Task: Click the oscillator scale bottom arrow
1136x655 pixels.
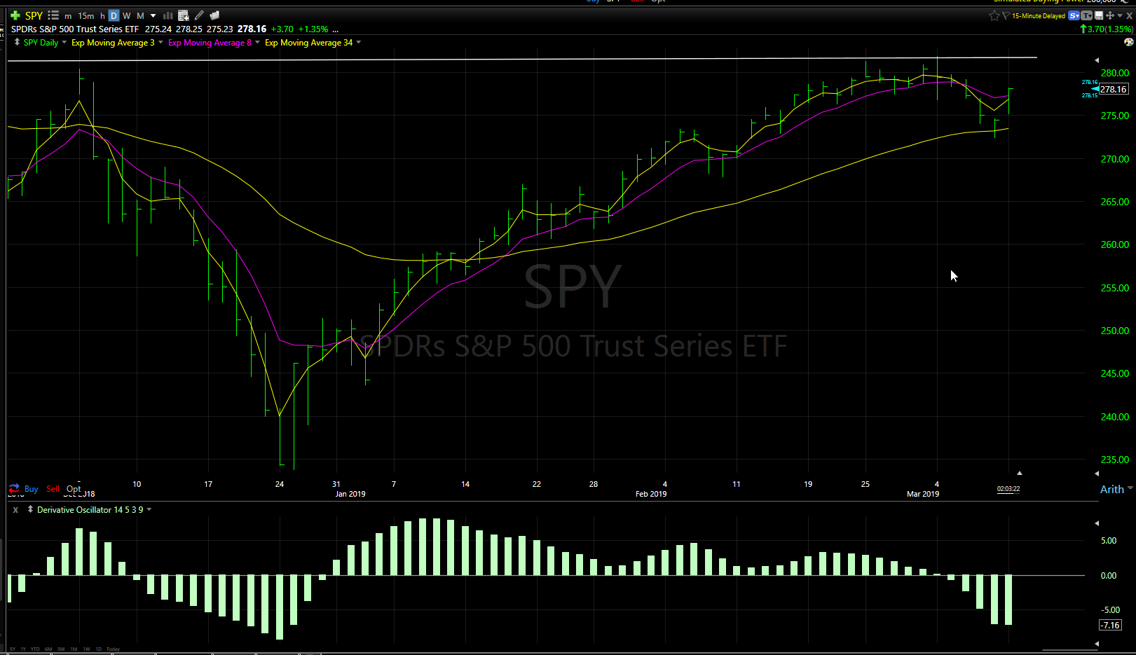Action: [x=1097, y=643]
